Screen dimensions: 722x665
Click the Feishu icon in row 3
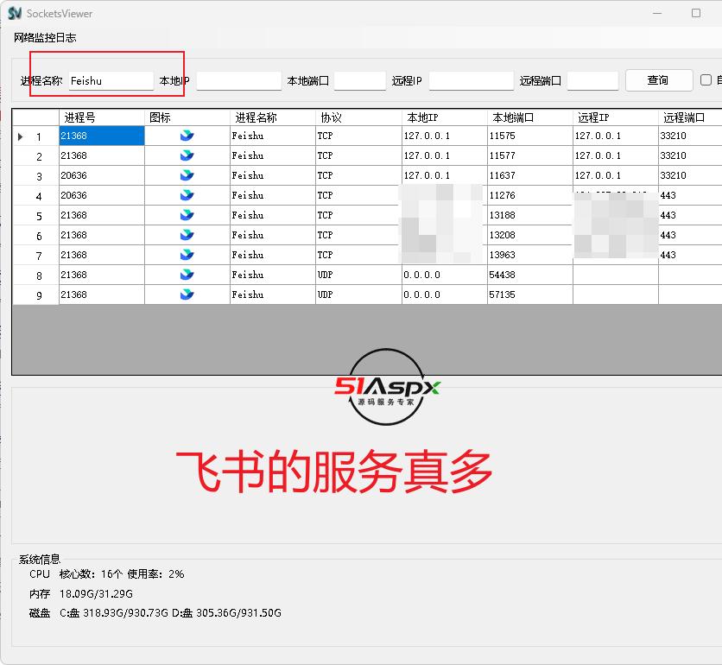click(x=187, y=175)
